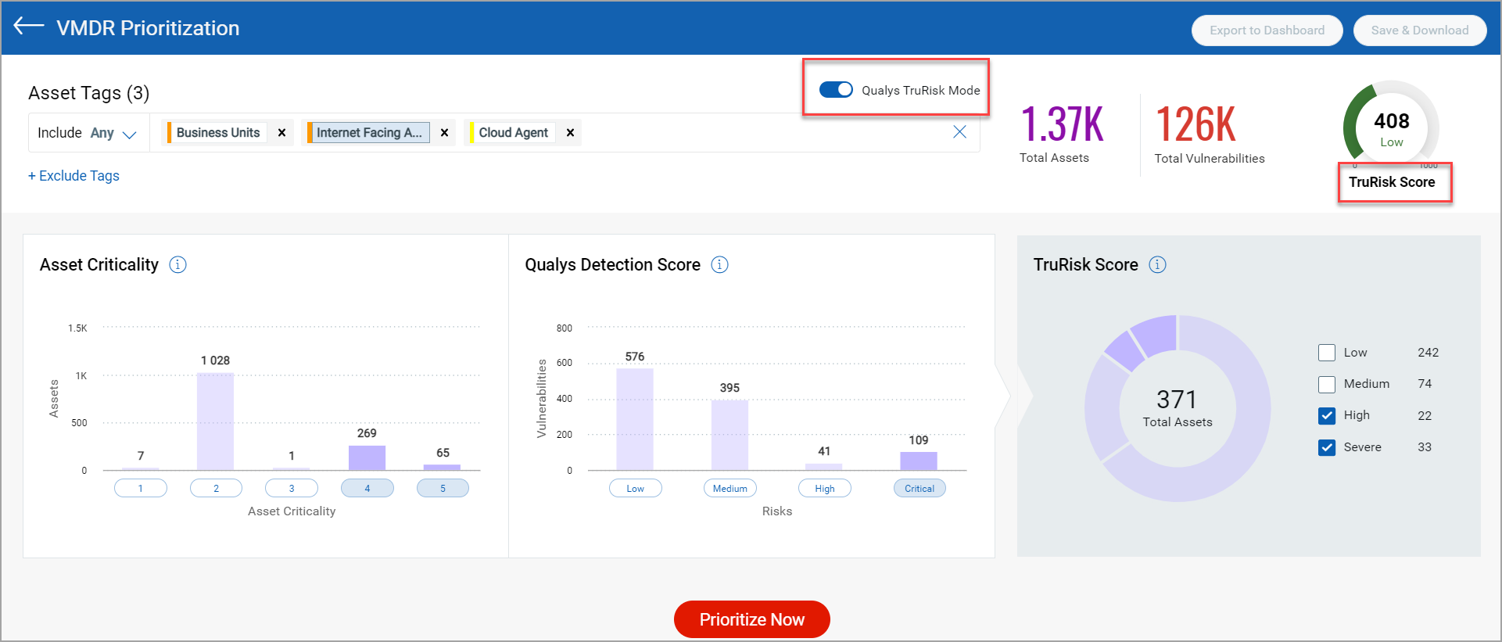
Task: Check the Medium TruRisk checkbox
Action: 1326,384
